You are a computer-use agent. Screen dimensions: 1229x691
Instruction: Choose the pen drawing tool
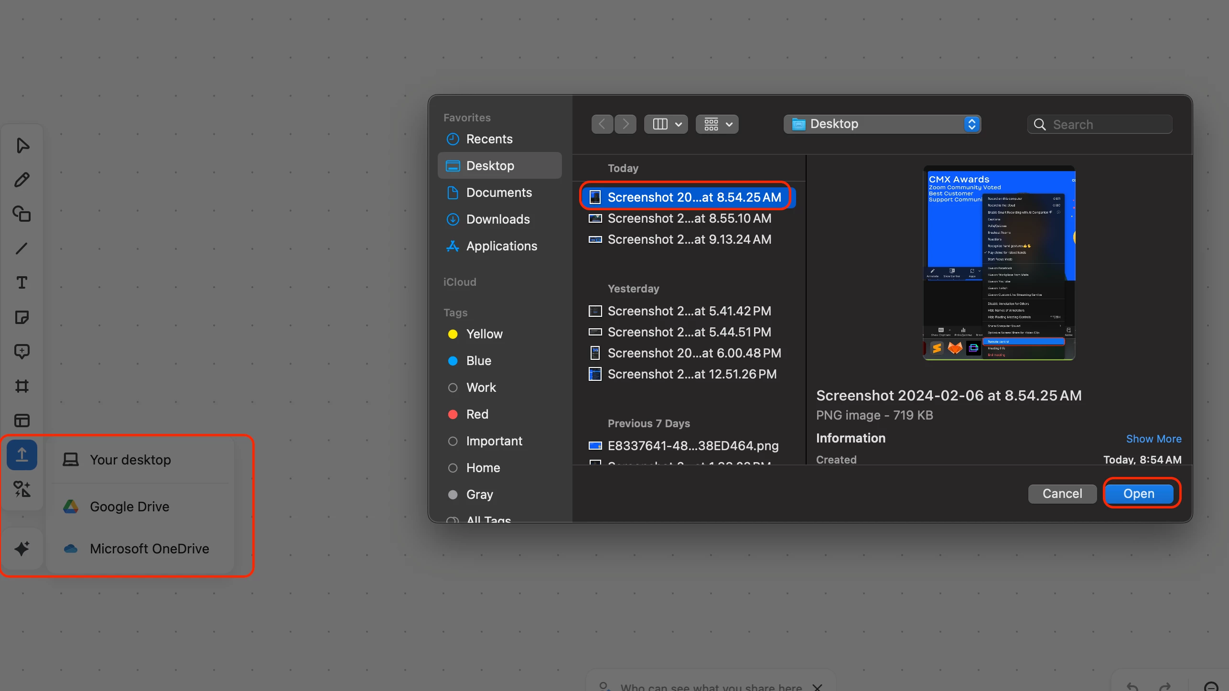pos(22,180)
